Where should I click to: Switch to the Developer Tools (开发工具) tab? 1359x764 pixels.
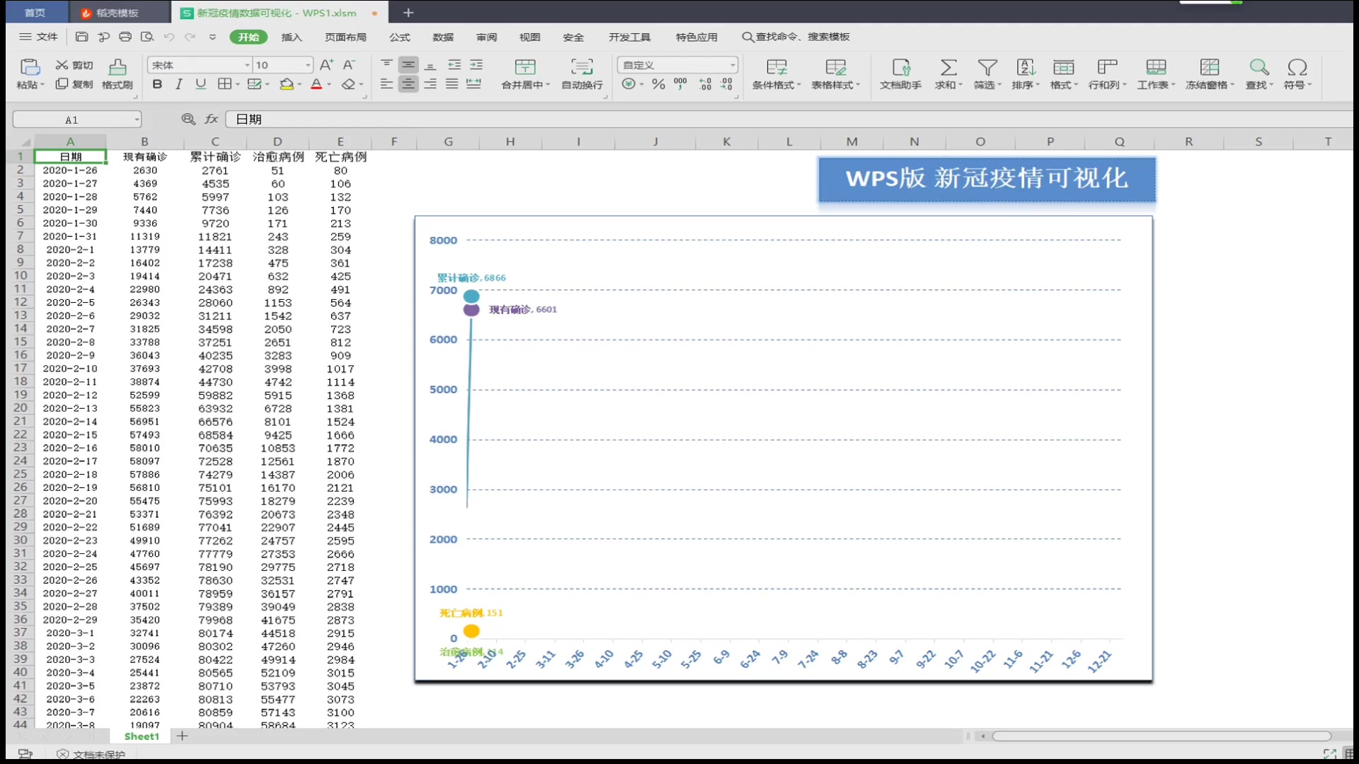tap(629, 37)
